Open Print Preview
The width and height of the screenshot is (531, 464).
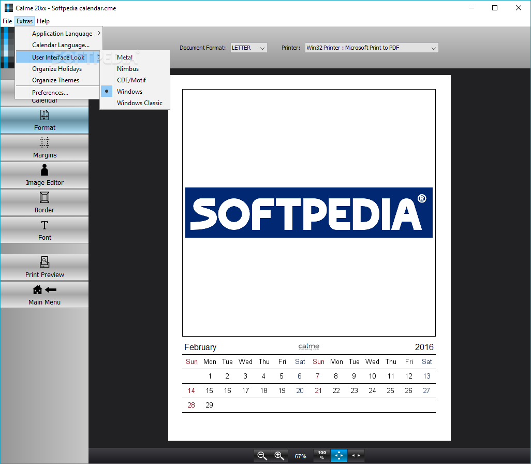pos(45,267)
